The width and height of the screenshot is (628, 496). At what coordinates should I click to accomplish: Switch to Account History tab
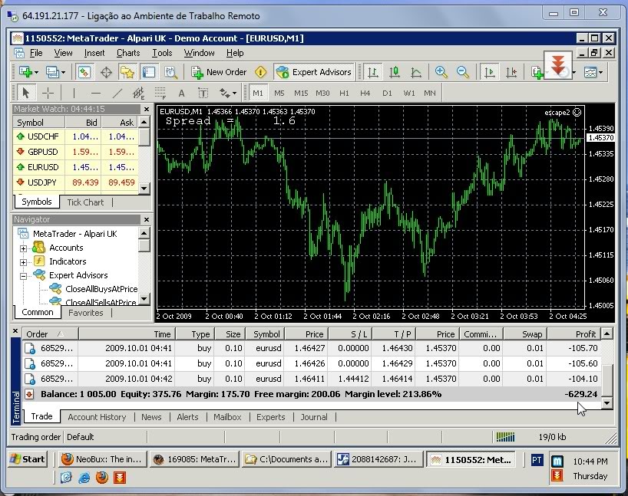tap(97, 417)
